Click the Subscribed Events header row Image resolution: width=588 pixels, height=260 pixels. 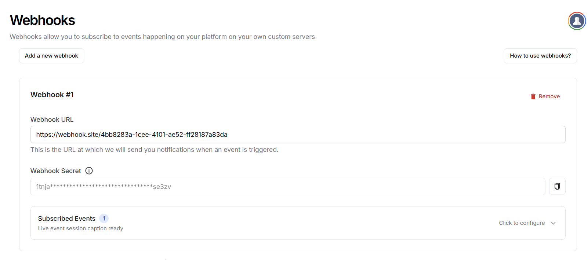point(66,218)
